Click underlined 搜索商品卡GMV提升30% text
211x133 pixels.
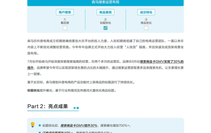click(x=79, y=126)
